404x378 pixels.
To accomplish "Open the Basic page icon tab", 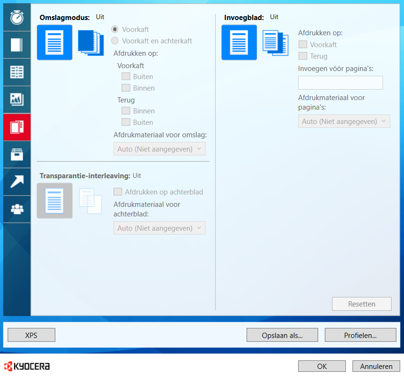I will click(17, 45).
